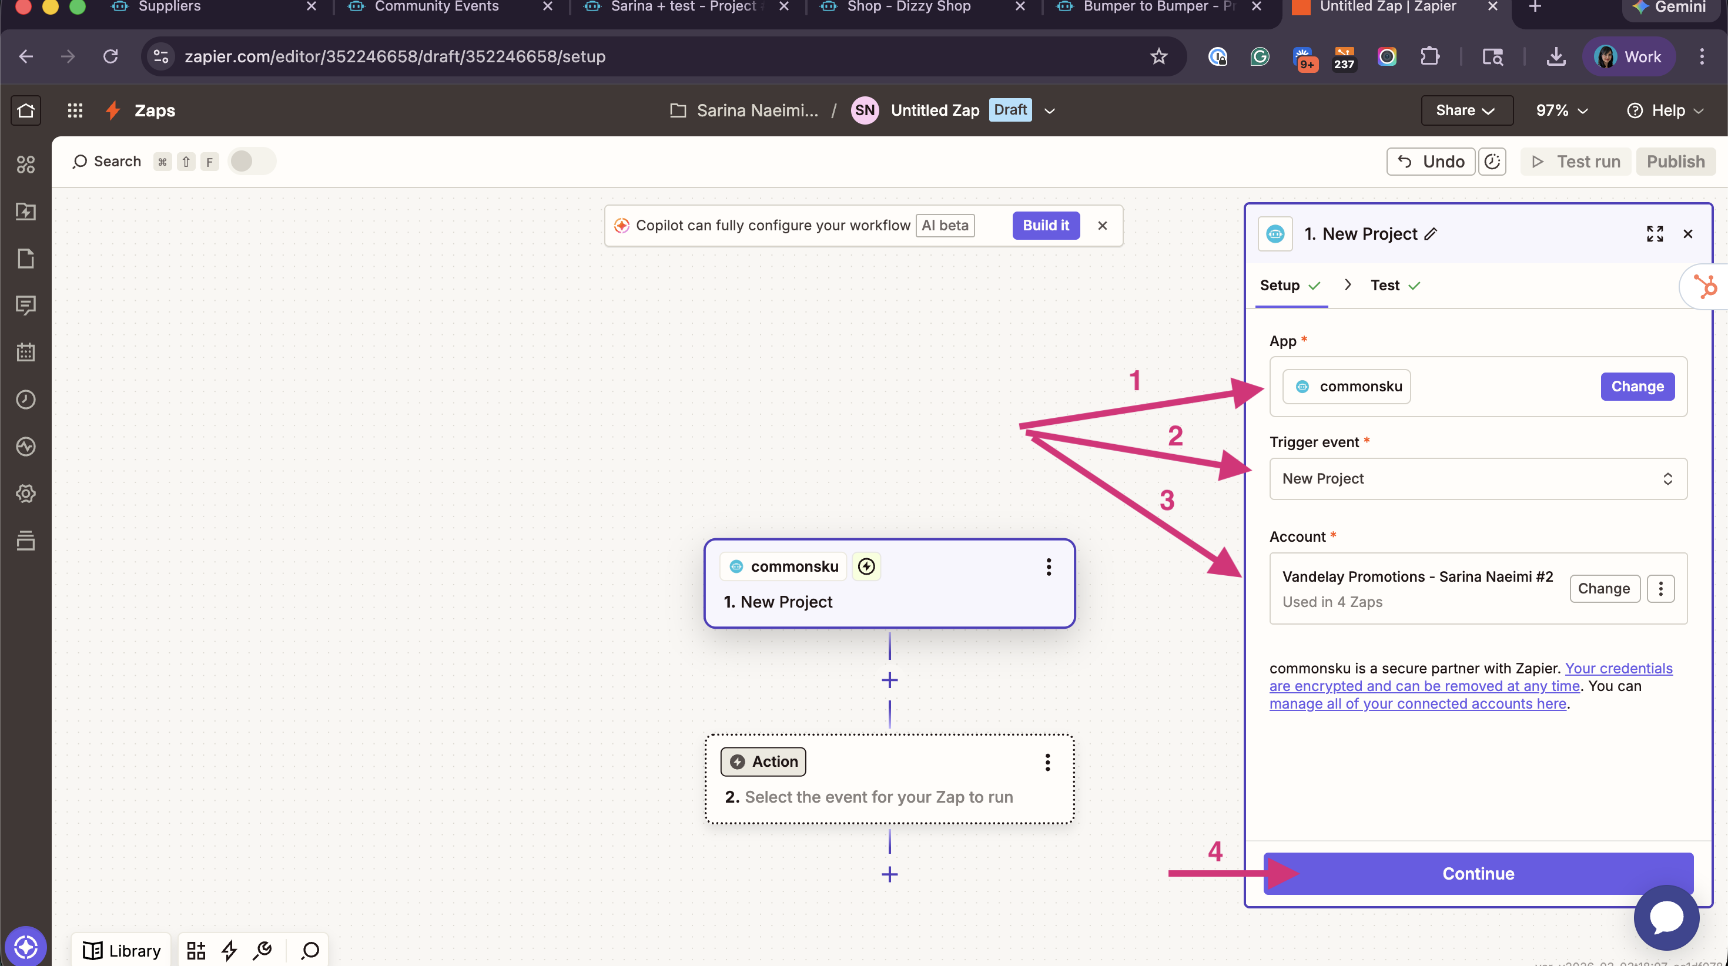Image resolution: width=1728 pixels, height=966 pixels.
Task: Click the lightning bolt tool in bottom toolbar
Action: click(x=229, y=950)
